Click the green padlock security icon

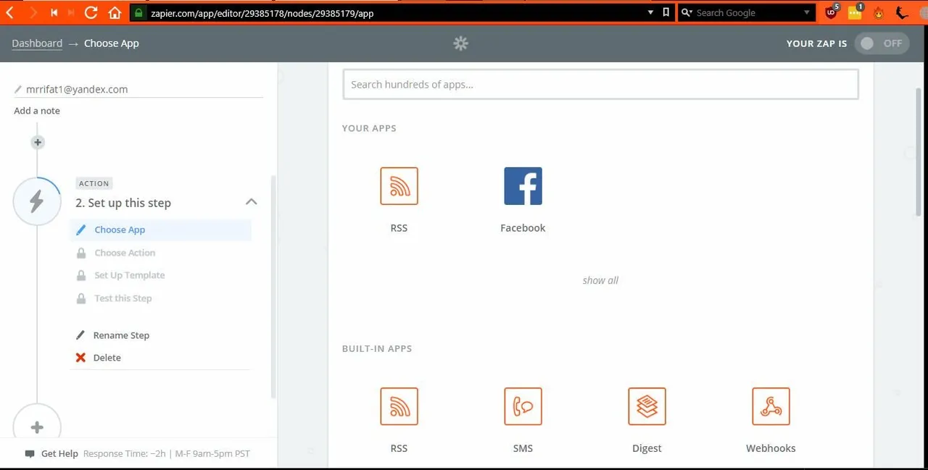139,12
